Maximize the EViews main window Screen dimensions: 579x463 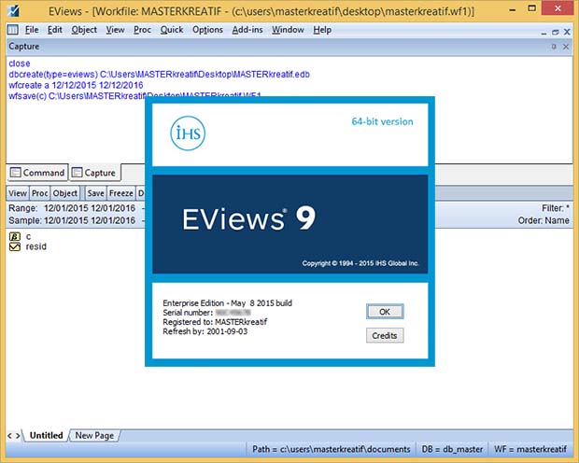point(531,8)
